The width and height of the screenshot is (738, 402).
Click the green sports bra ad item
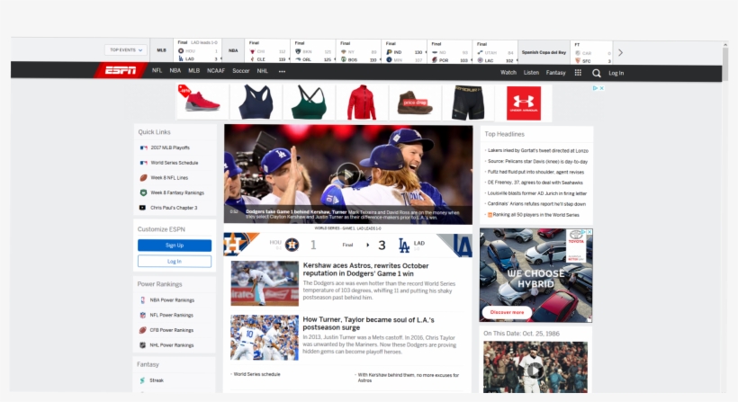(309, 102)
